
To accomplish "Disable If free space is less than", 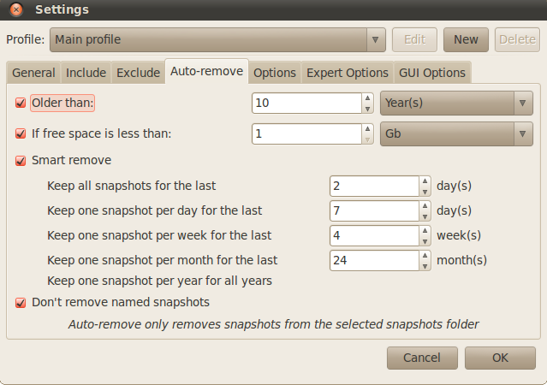I will coord(21,133).
